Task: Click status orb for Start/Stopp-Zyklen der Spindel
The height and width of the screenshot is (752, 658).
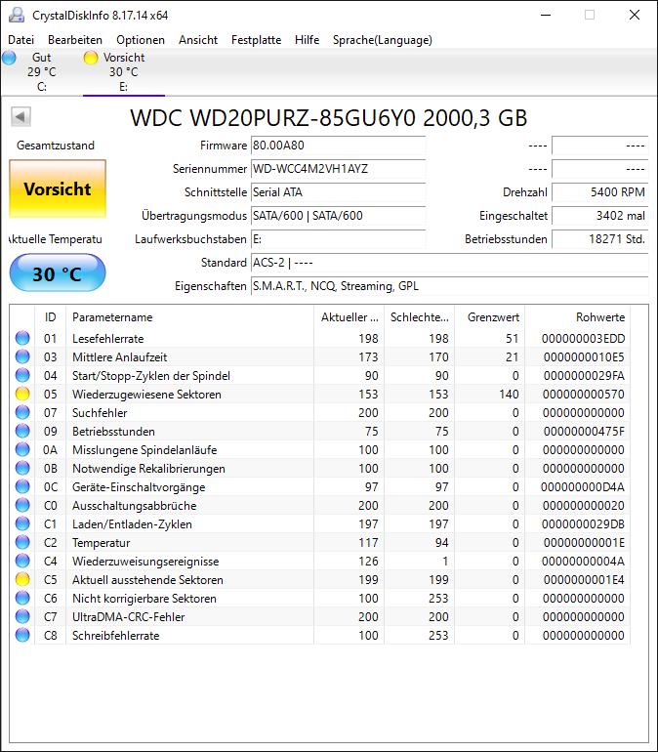Action: click(22, 375)
